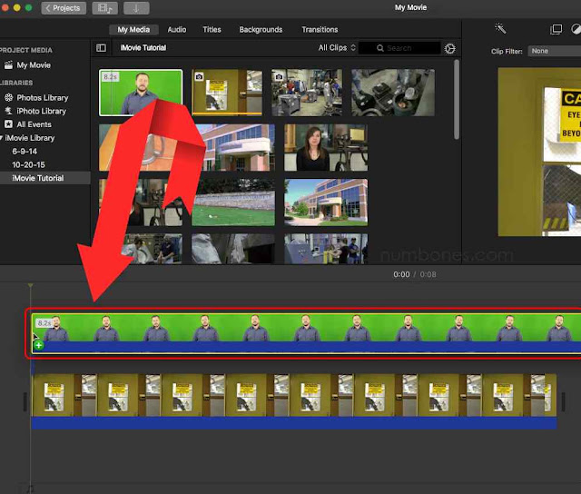
Task: Open the Clip Filter None dropdown
Action: pyautogui.click(x=555, y=51)
